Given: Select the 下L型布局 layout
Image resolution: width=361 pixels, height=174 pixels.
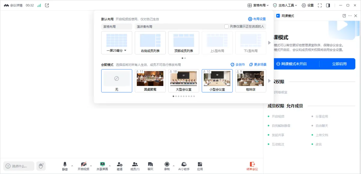Looking at the screenshot, I should [251, 43].
